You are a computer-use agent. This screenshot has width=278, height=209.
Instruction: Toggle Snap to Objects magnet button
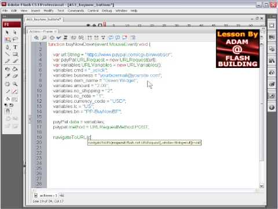(x=8, y=111)
